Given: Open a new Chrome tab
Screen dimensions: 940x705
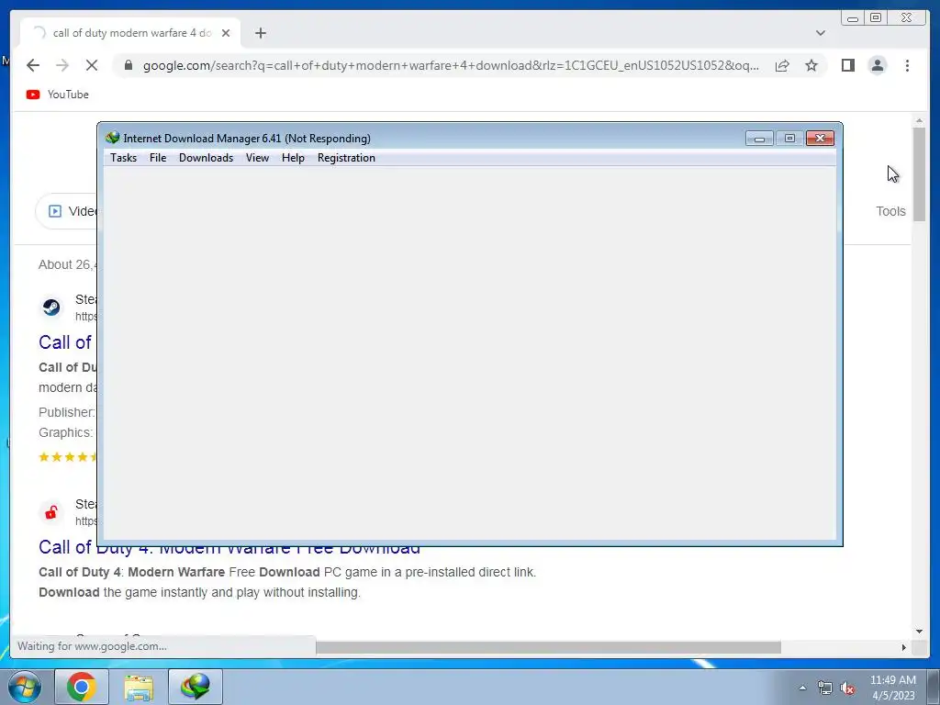Looking at the screenshot, I should (x=260, y=33).
